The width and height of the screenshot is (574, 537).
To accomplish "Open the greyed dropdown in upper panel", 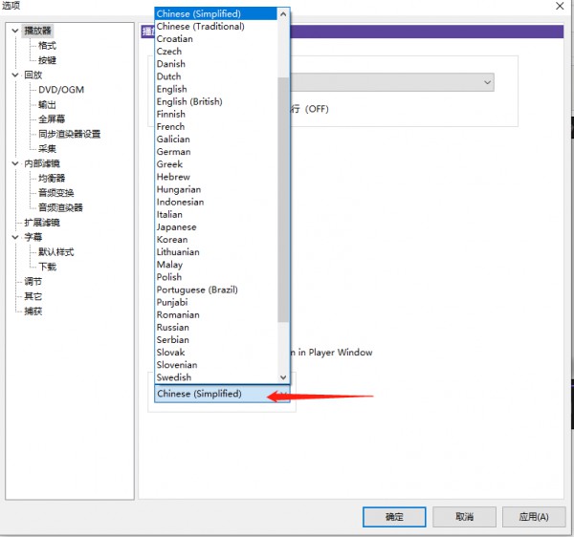I will (x=391, y=82).
